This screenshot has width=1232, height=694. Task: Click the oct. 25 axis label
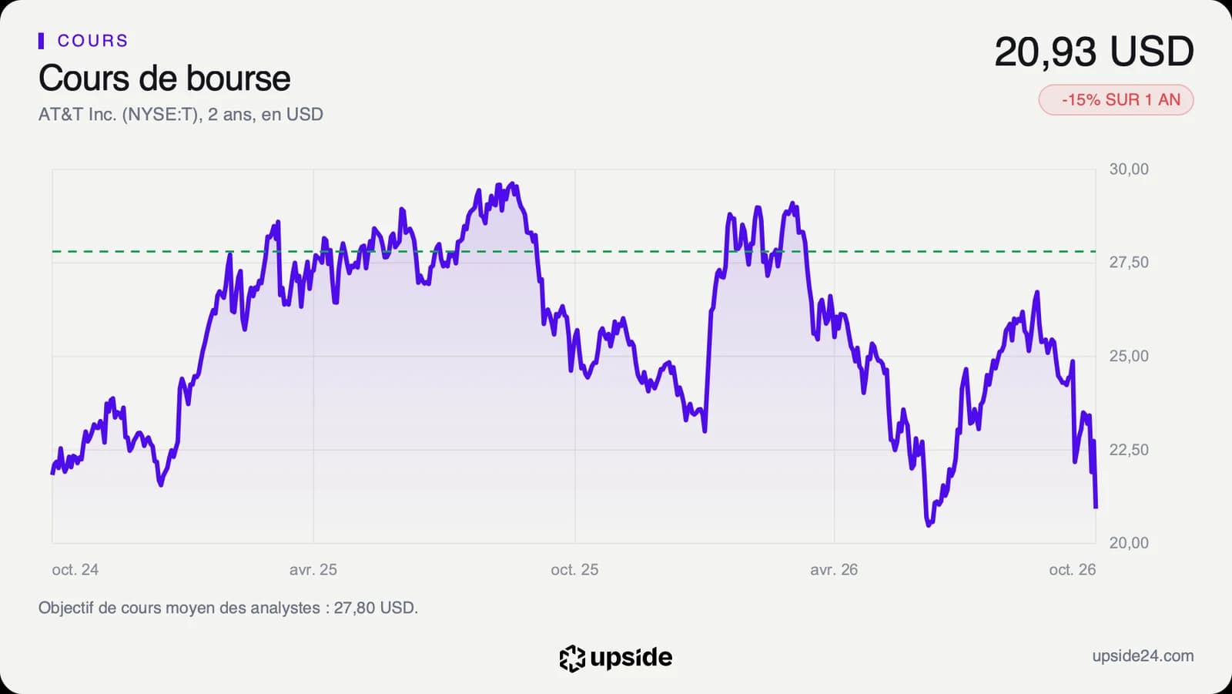574,570
